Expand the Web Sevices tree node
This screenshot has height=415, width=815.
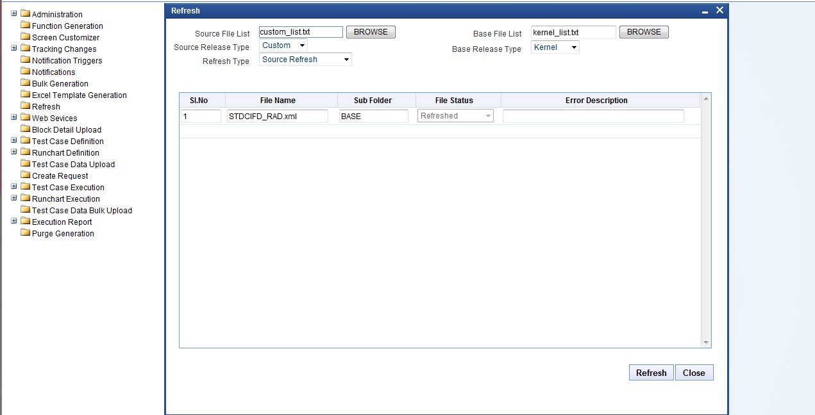click(x=14, y=117)
